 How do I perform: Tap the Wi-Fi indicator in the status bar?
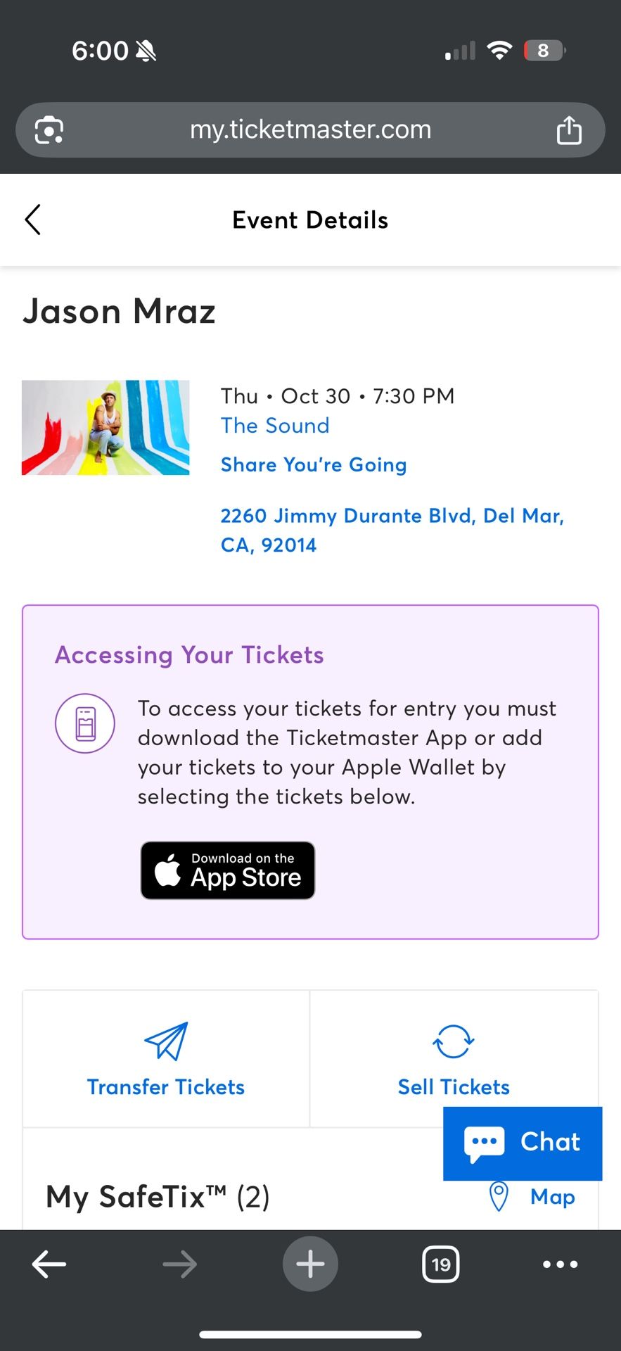(x=499, y=49)
